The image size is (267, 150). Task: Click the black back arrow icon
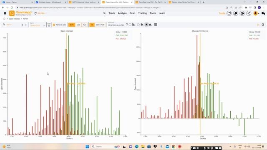click(263, 13)
